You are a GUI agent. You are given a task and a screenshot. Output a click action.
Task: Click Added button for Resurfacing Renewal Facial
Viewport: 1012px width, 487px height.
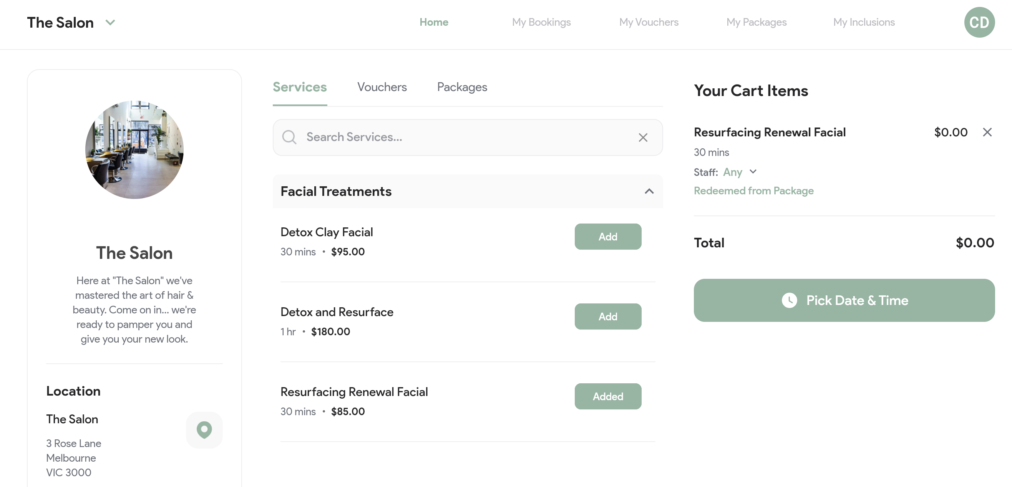coord(608,396)
